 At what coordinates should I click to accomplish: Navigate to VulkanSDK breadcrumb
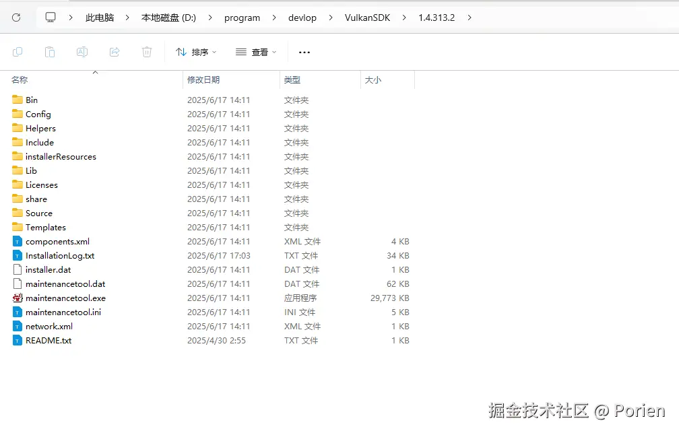click(367, 18)
